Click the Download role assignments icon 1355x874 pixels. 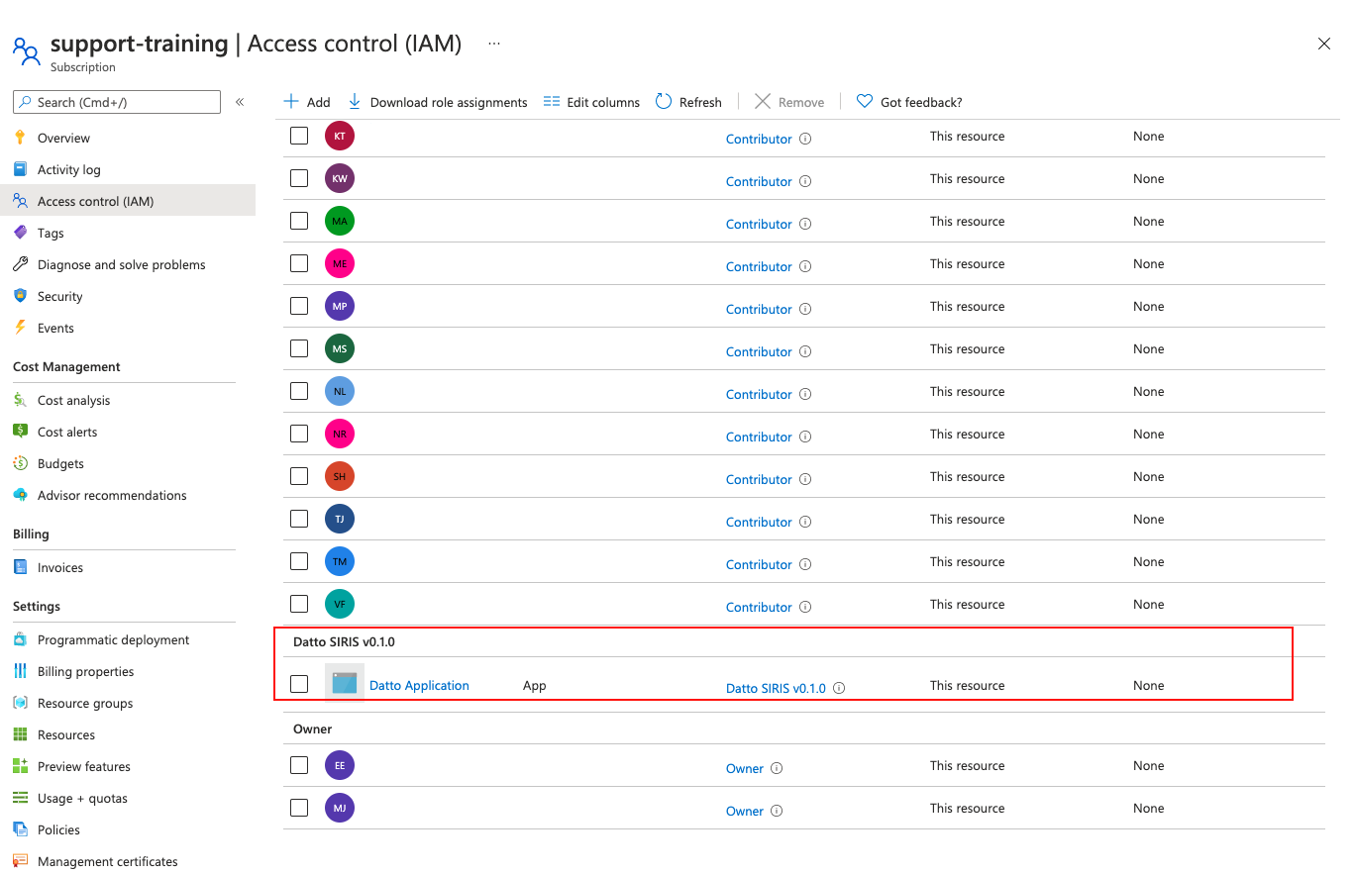tap(354, 102)
